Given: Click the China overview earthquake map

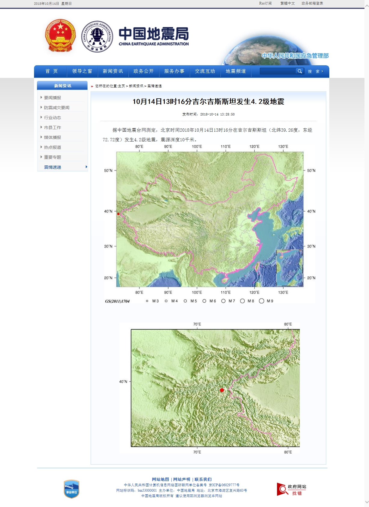Looking at the screenshot, I should pos(210,224).
